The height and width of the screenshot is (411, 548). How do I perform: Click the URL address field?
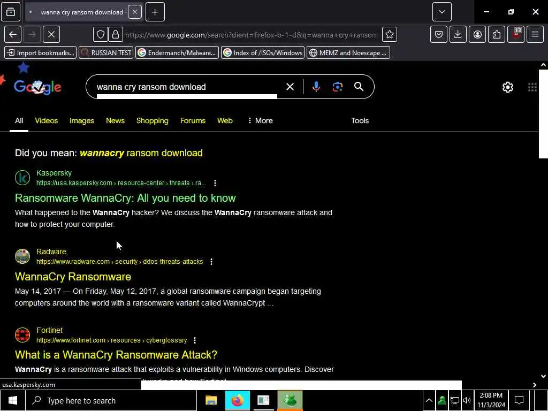[x=251, y=35]
